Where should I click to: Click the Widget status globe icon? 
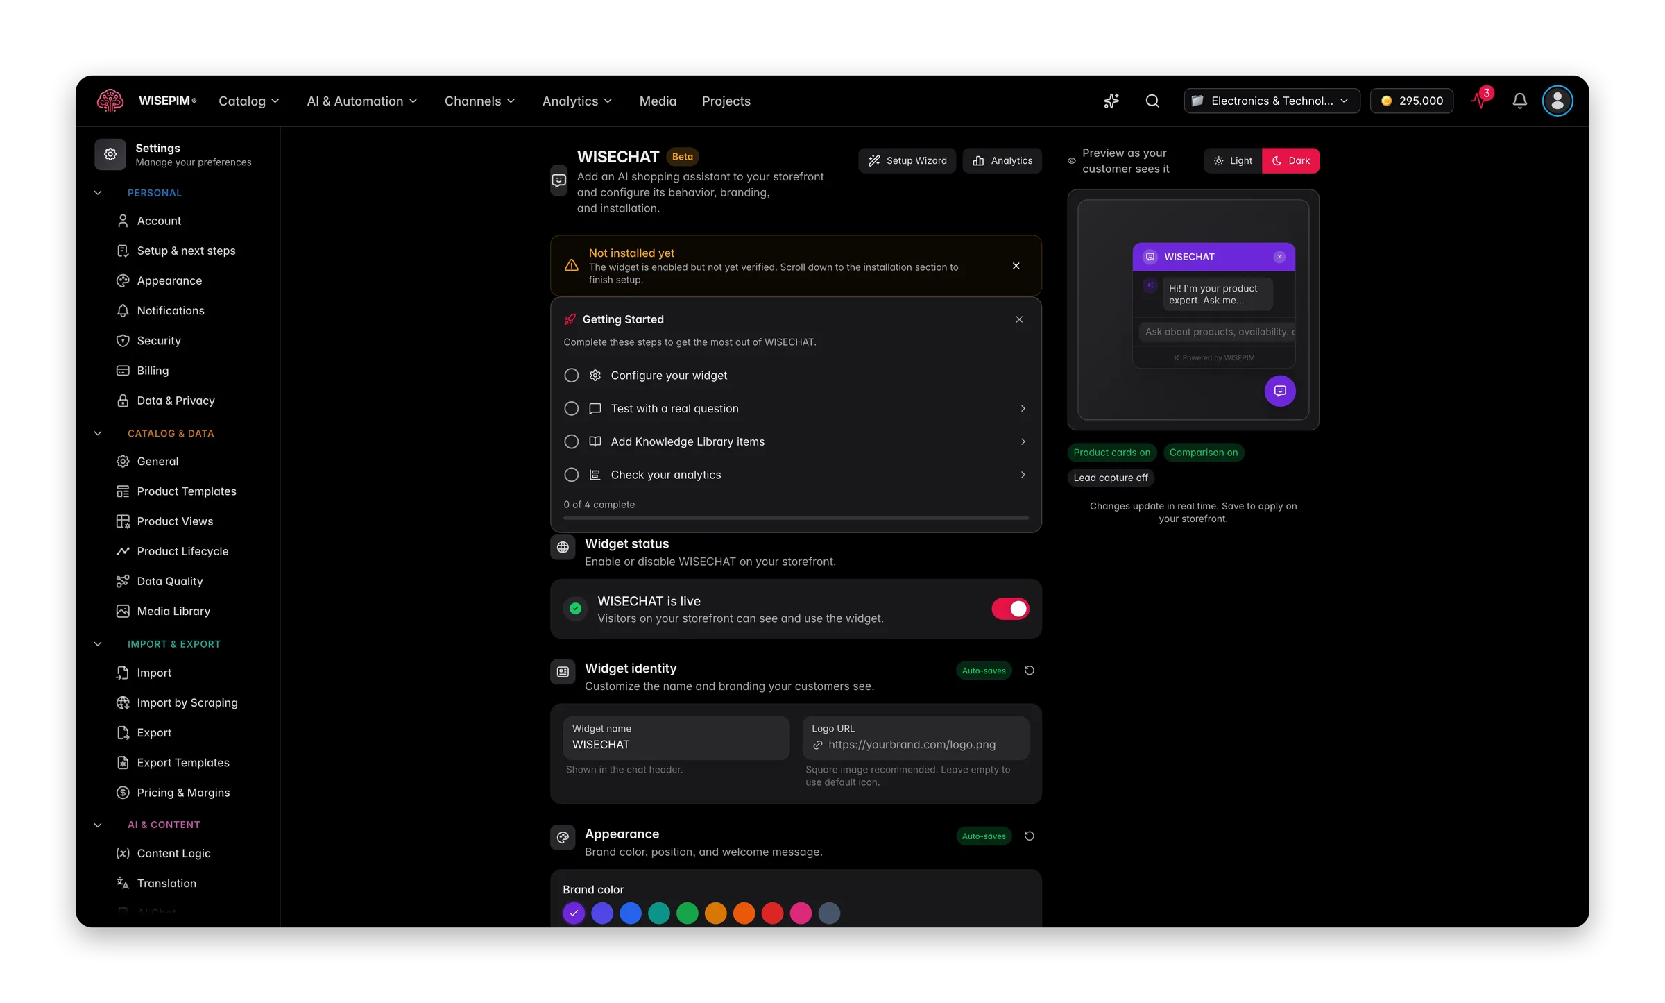pos(563,548)
